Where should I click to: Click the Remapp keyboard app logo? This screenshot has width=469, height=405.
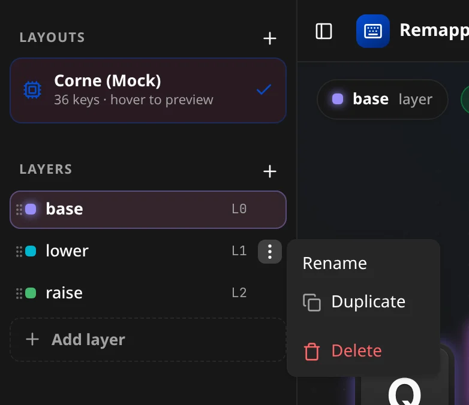tap(372, 31)
